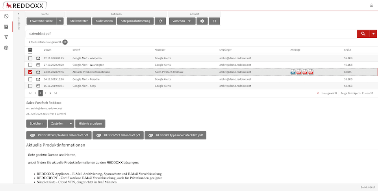Toggle fullscreen view button
Viewport: 378px width, 191px height.
point(214,21)
